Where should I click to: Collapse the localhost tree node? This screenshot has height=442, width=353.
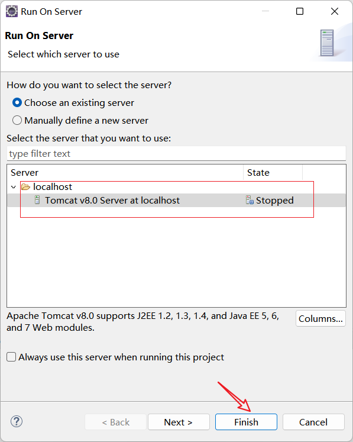click(13, 187)
